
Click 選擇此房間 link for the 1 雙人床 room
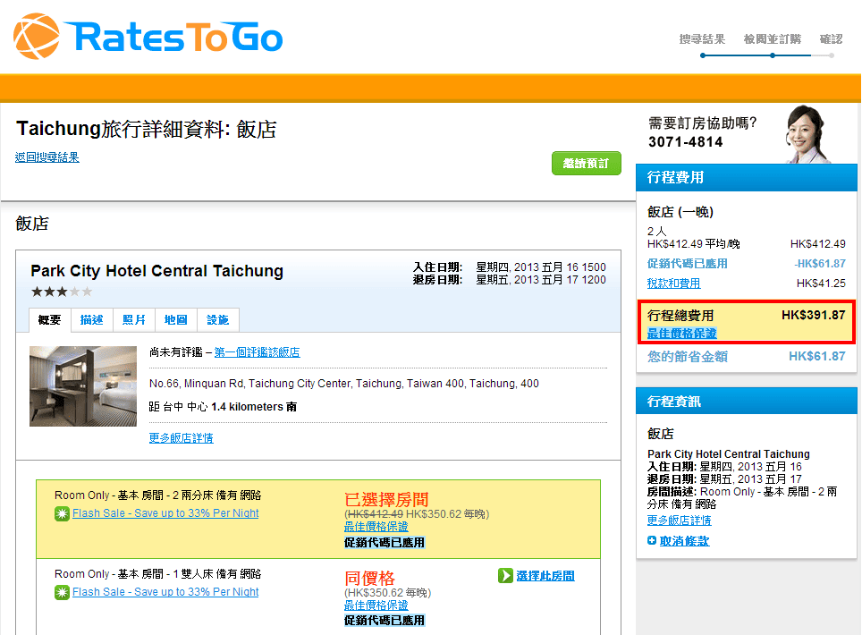tap(545, 576)
